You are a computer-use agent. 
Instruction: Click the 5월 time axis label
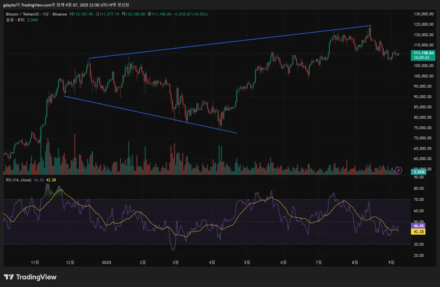click(x=247, y=262)
